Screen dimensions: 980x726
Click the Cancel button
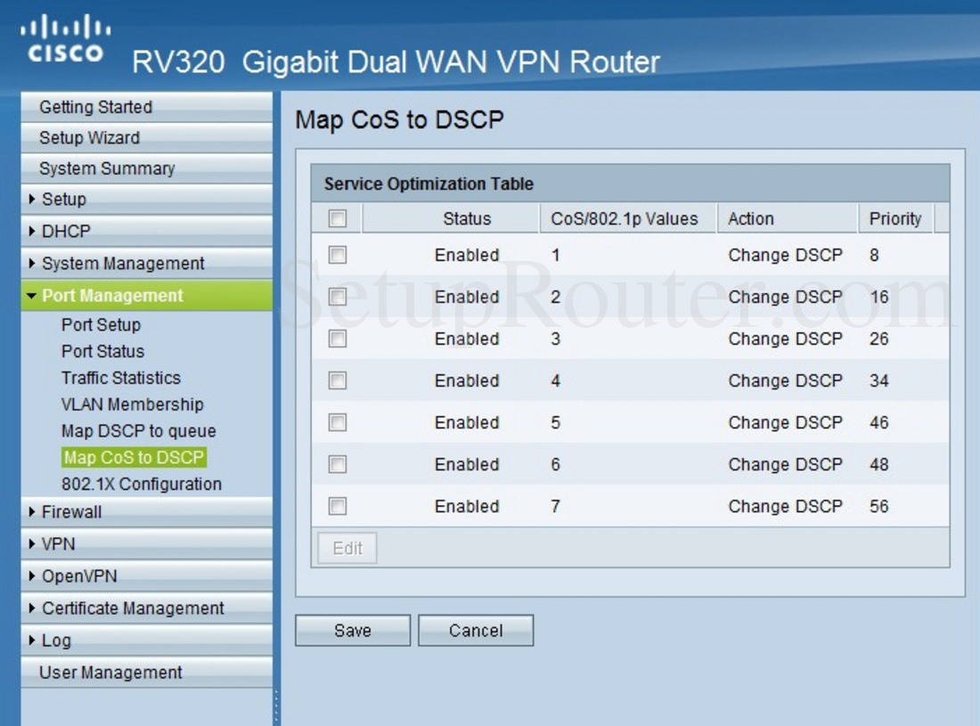coord(476,631)
